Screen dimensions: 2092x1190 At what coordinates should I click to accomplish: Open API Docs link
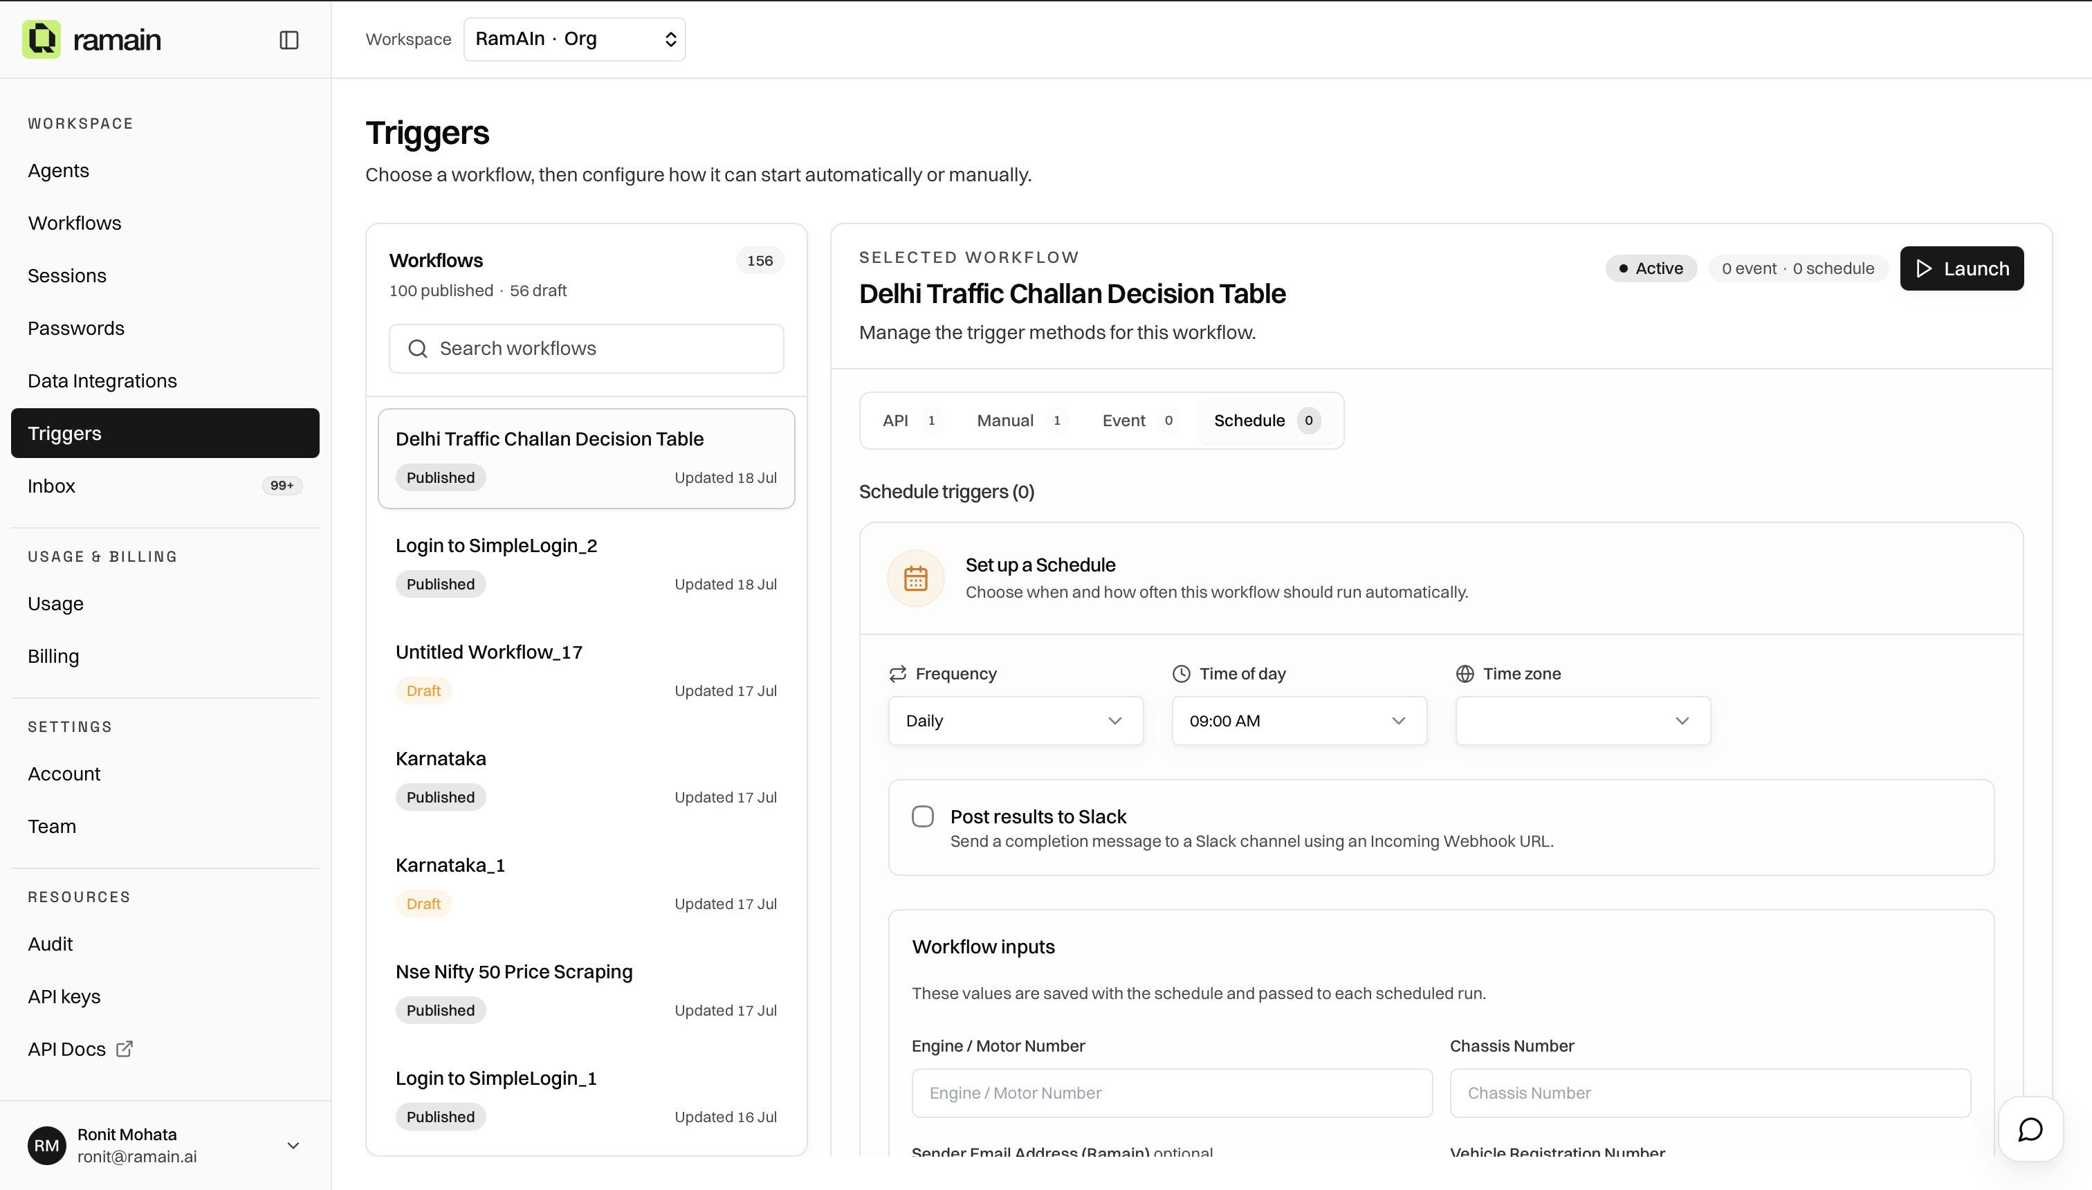[x=165, y=1049]
